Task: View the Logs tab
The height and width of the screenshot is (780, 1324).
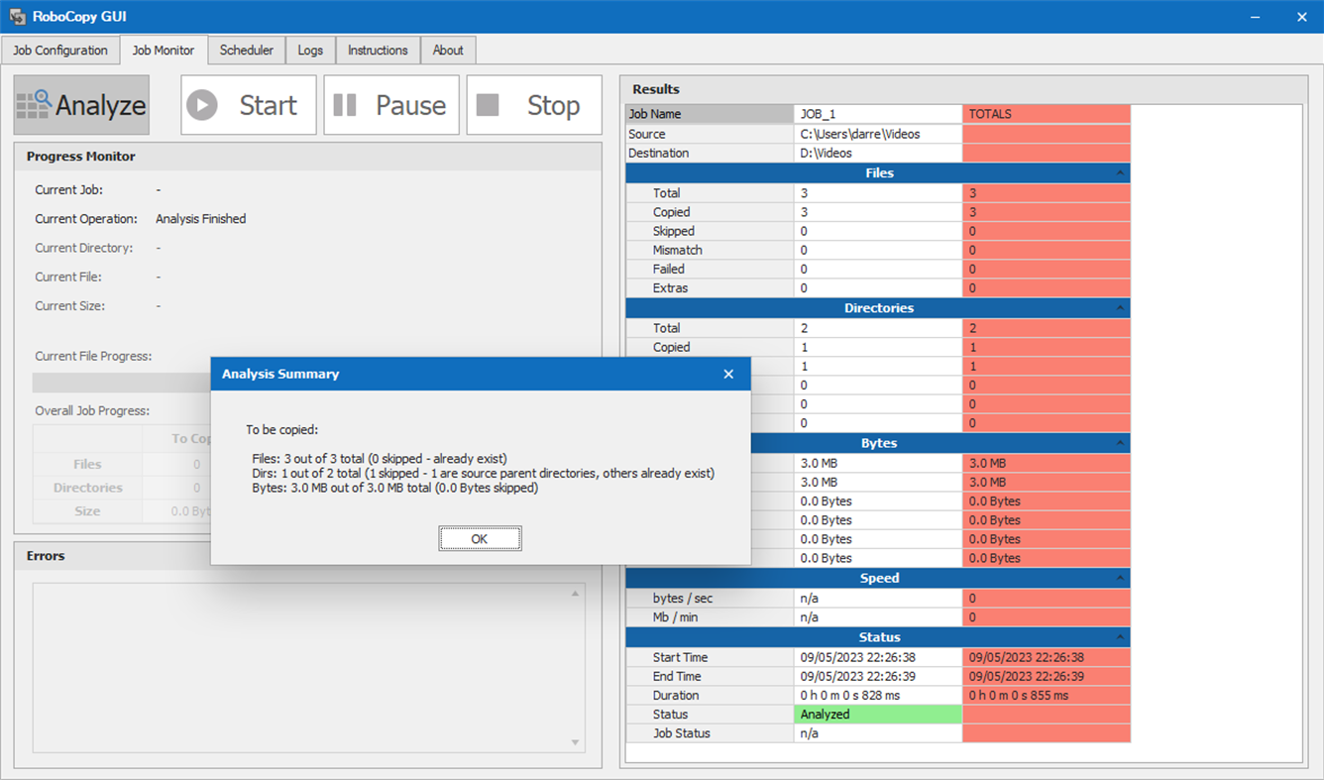Action: (x=310, y=50)
